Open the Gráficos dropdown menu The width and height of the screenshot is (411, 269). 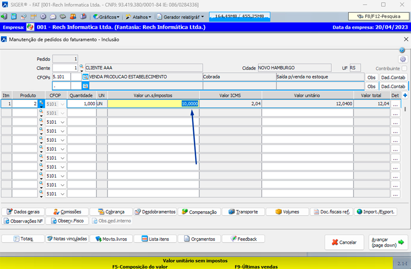[x=106, y=17]
